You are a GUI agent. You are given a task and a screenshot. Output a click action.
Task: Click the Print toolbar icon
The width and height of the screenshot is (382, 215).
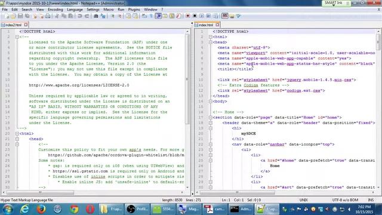coord(48,16)
